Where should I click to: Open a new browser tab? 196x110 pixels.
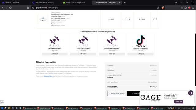125,2
